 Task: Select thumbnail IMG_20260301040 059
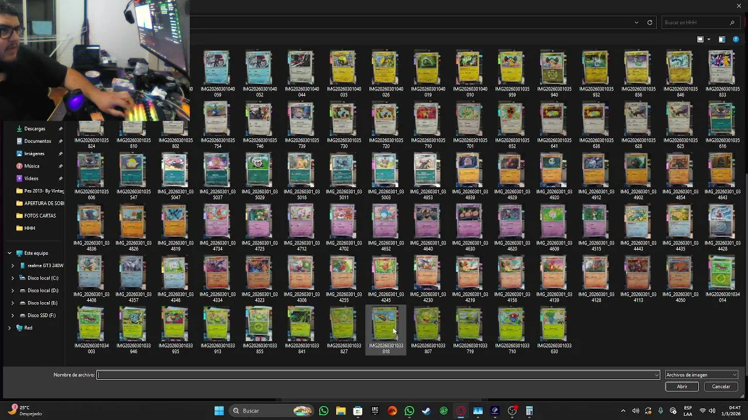pyautogui.click(x=217, y=74)
